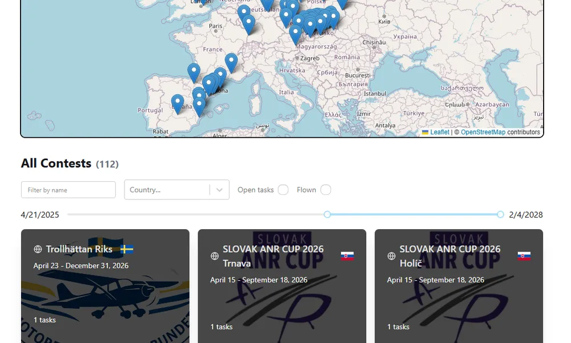Click the map marker in southern Spain
The height and width of the screenshot is (343, 571).
point(198,103)
